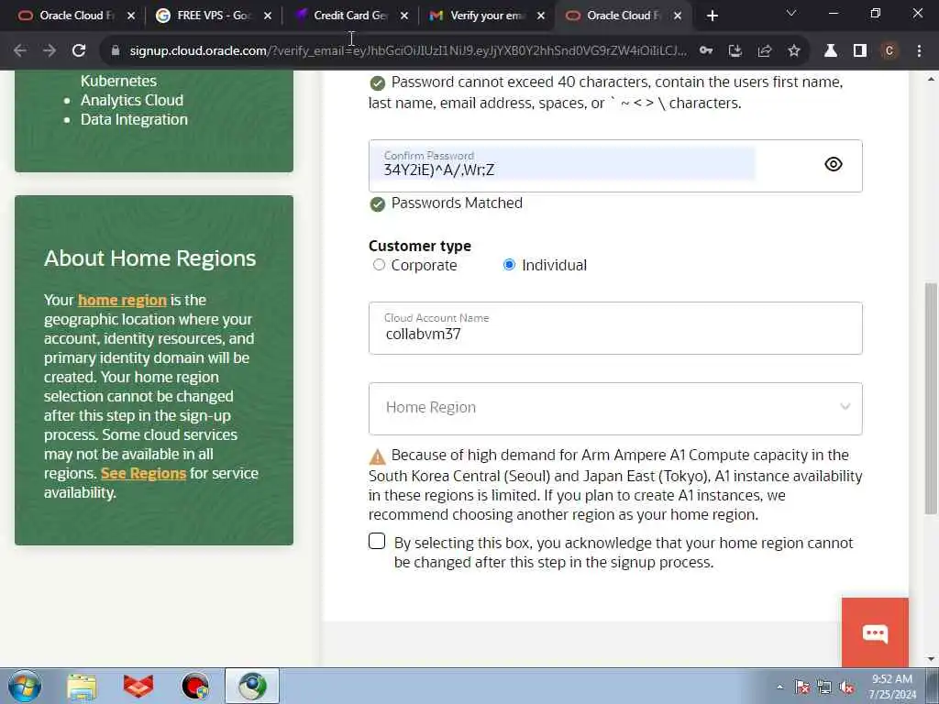Viewport: 939px width, 704px height.
Task: Click the muted volume tray icon
Action: coord(846,687)
